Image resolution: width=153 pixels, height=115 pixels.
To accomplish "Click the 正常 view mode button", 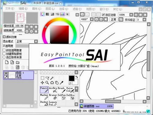I will click(x=113, y=19).
